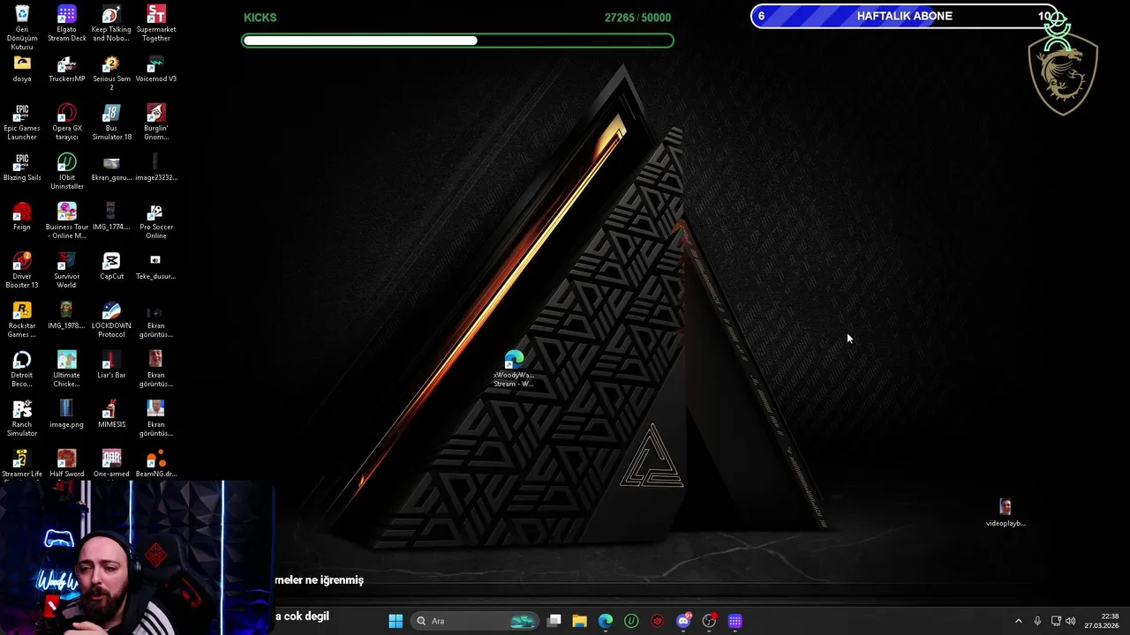Screen dimensions: 1130x635
Task: Open Task View from the taskbar
Action: 554,621
